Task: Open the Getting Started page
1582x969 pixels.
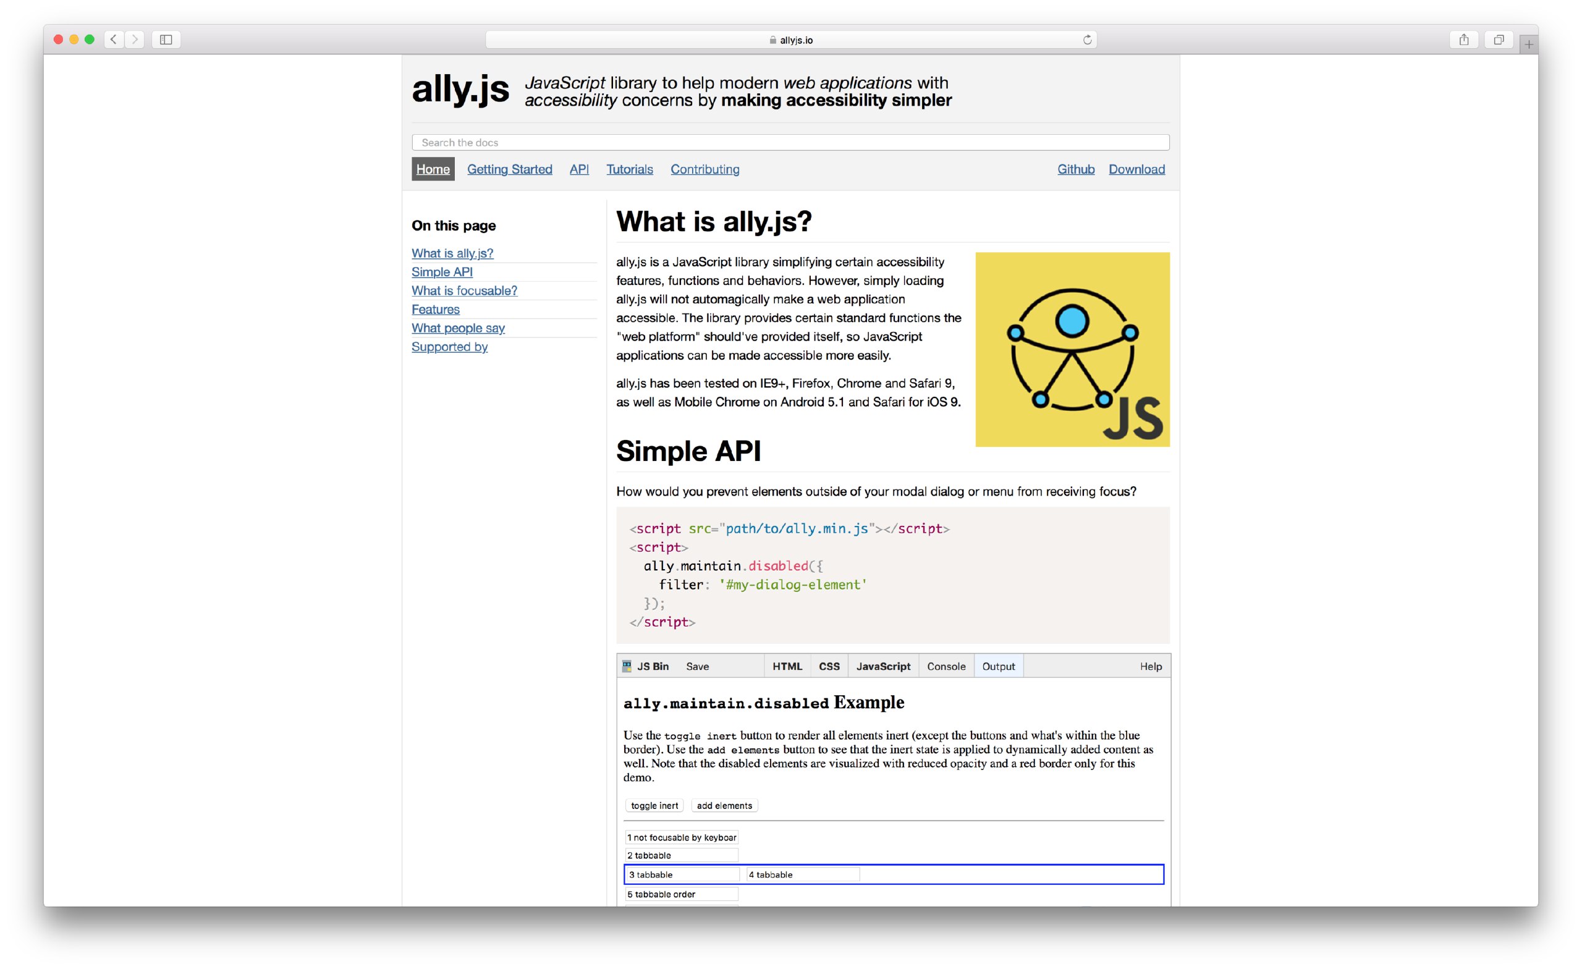Action: tap(510, 169)
